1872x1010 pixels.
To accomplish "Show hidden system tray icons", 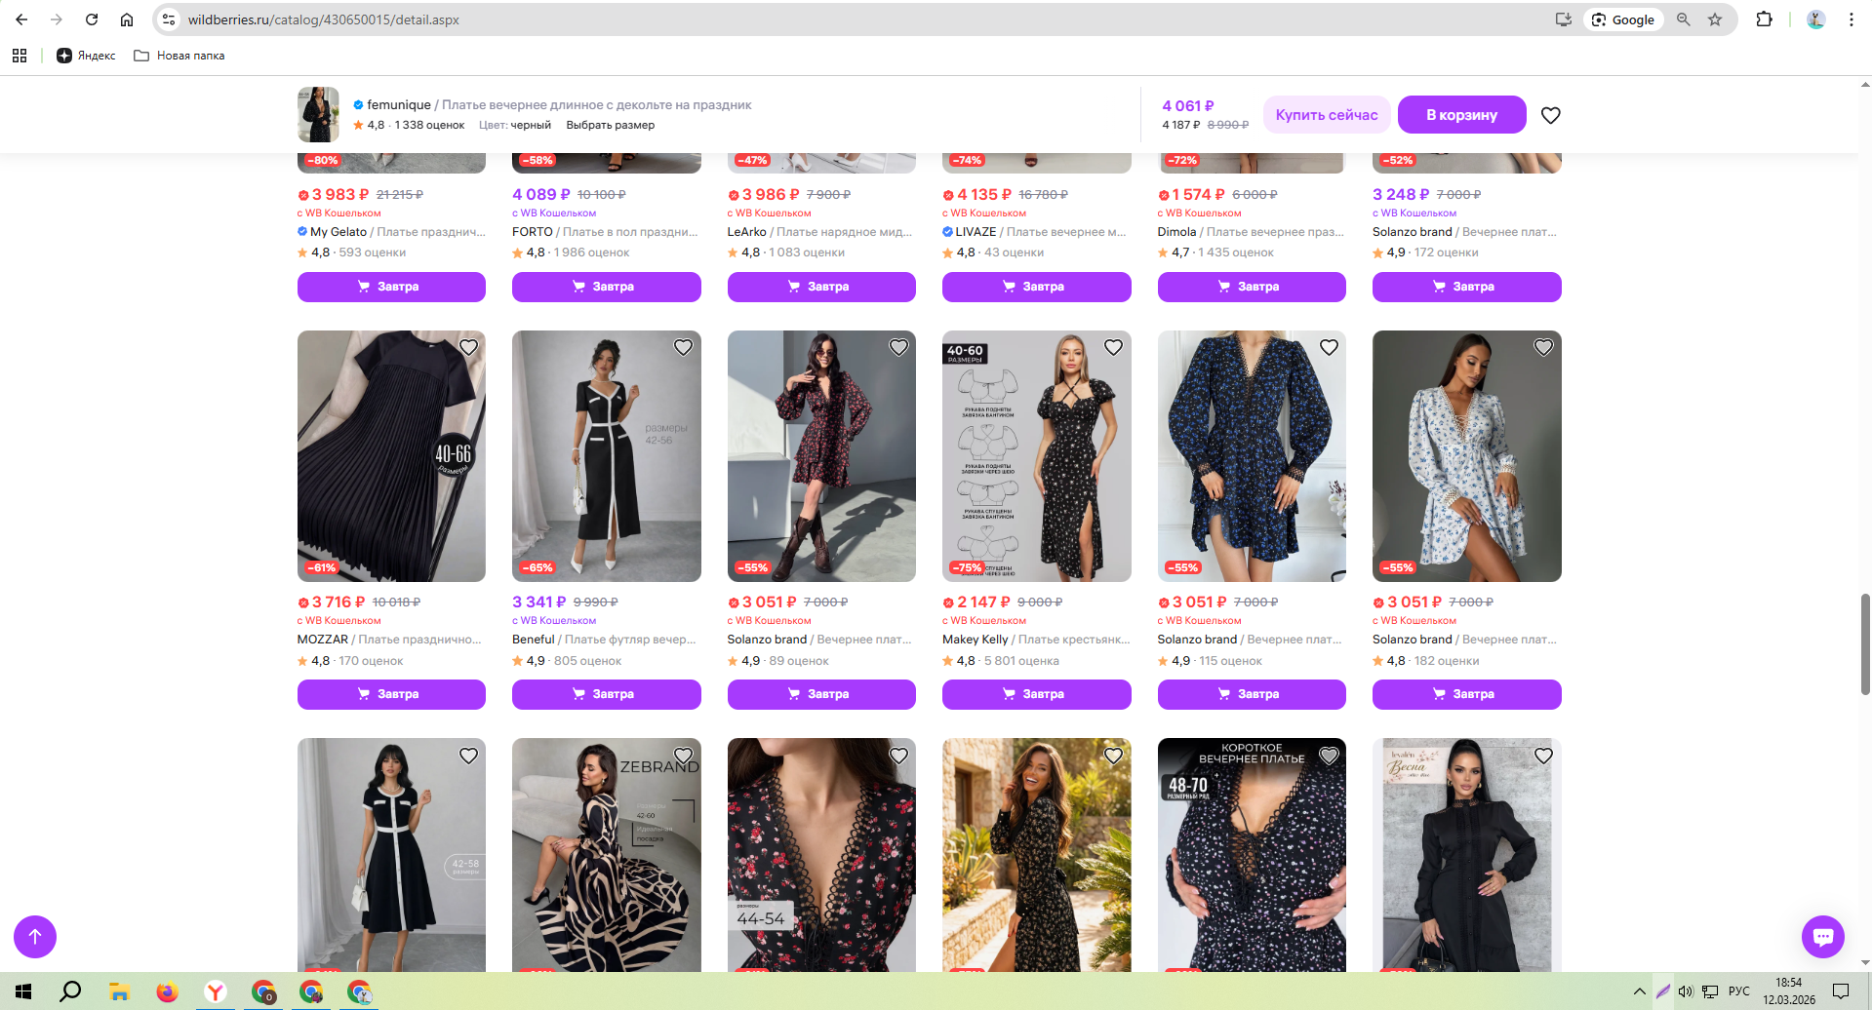I will tap(1639, 991).
